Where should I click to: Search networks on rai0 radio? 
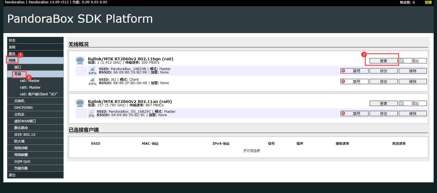click(x=383, y=104)
